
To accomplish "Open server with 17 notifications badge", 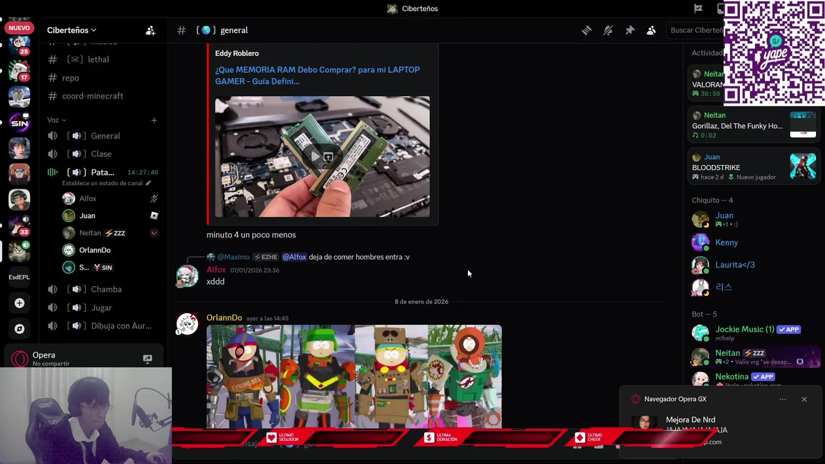I will pos(19,70).
